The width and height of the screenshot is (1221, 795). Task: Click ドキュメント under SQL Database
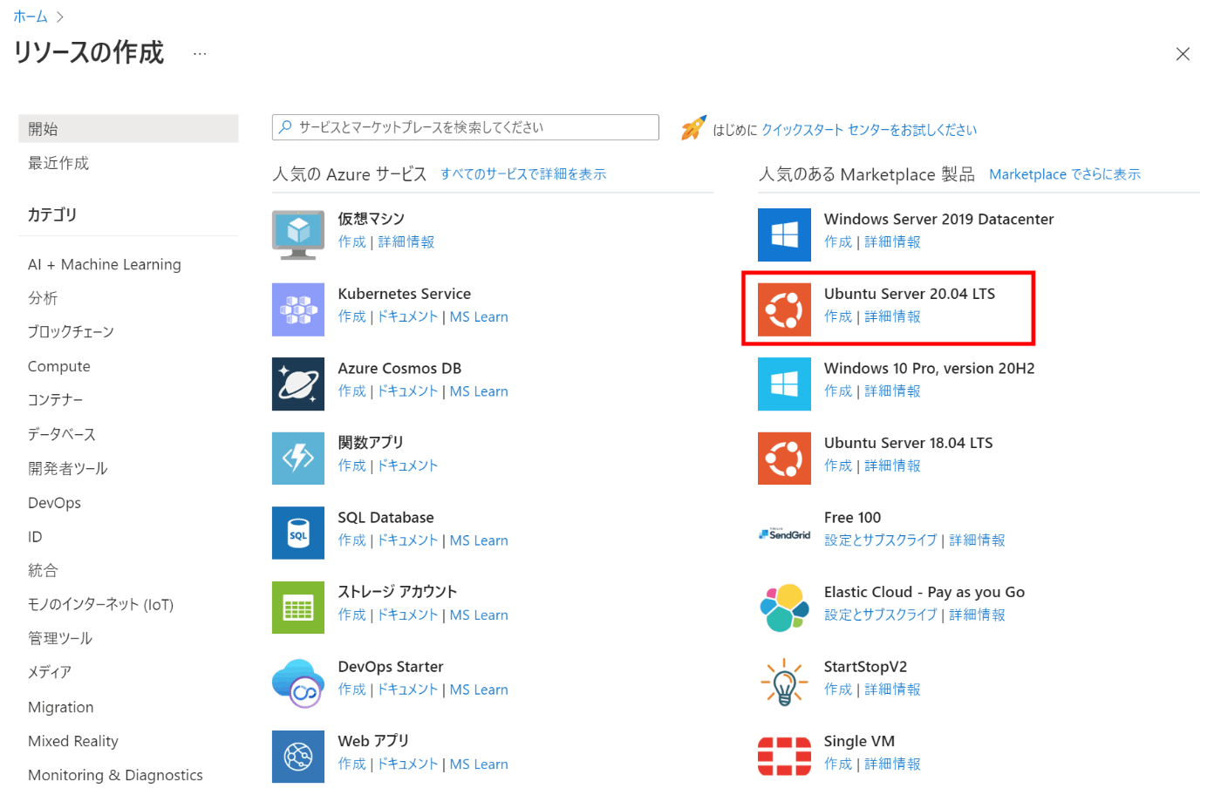coord(407,540)
